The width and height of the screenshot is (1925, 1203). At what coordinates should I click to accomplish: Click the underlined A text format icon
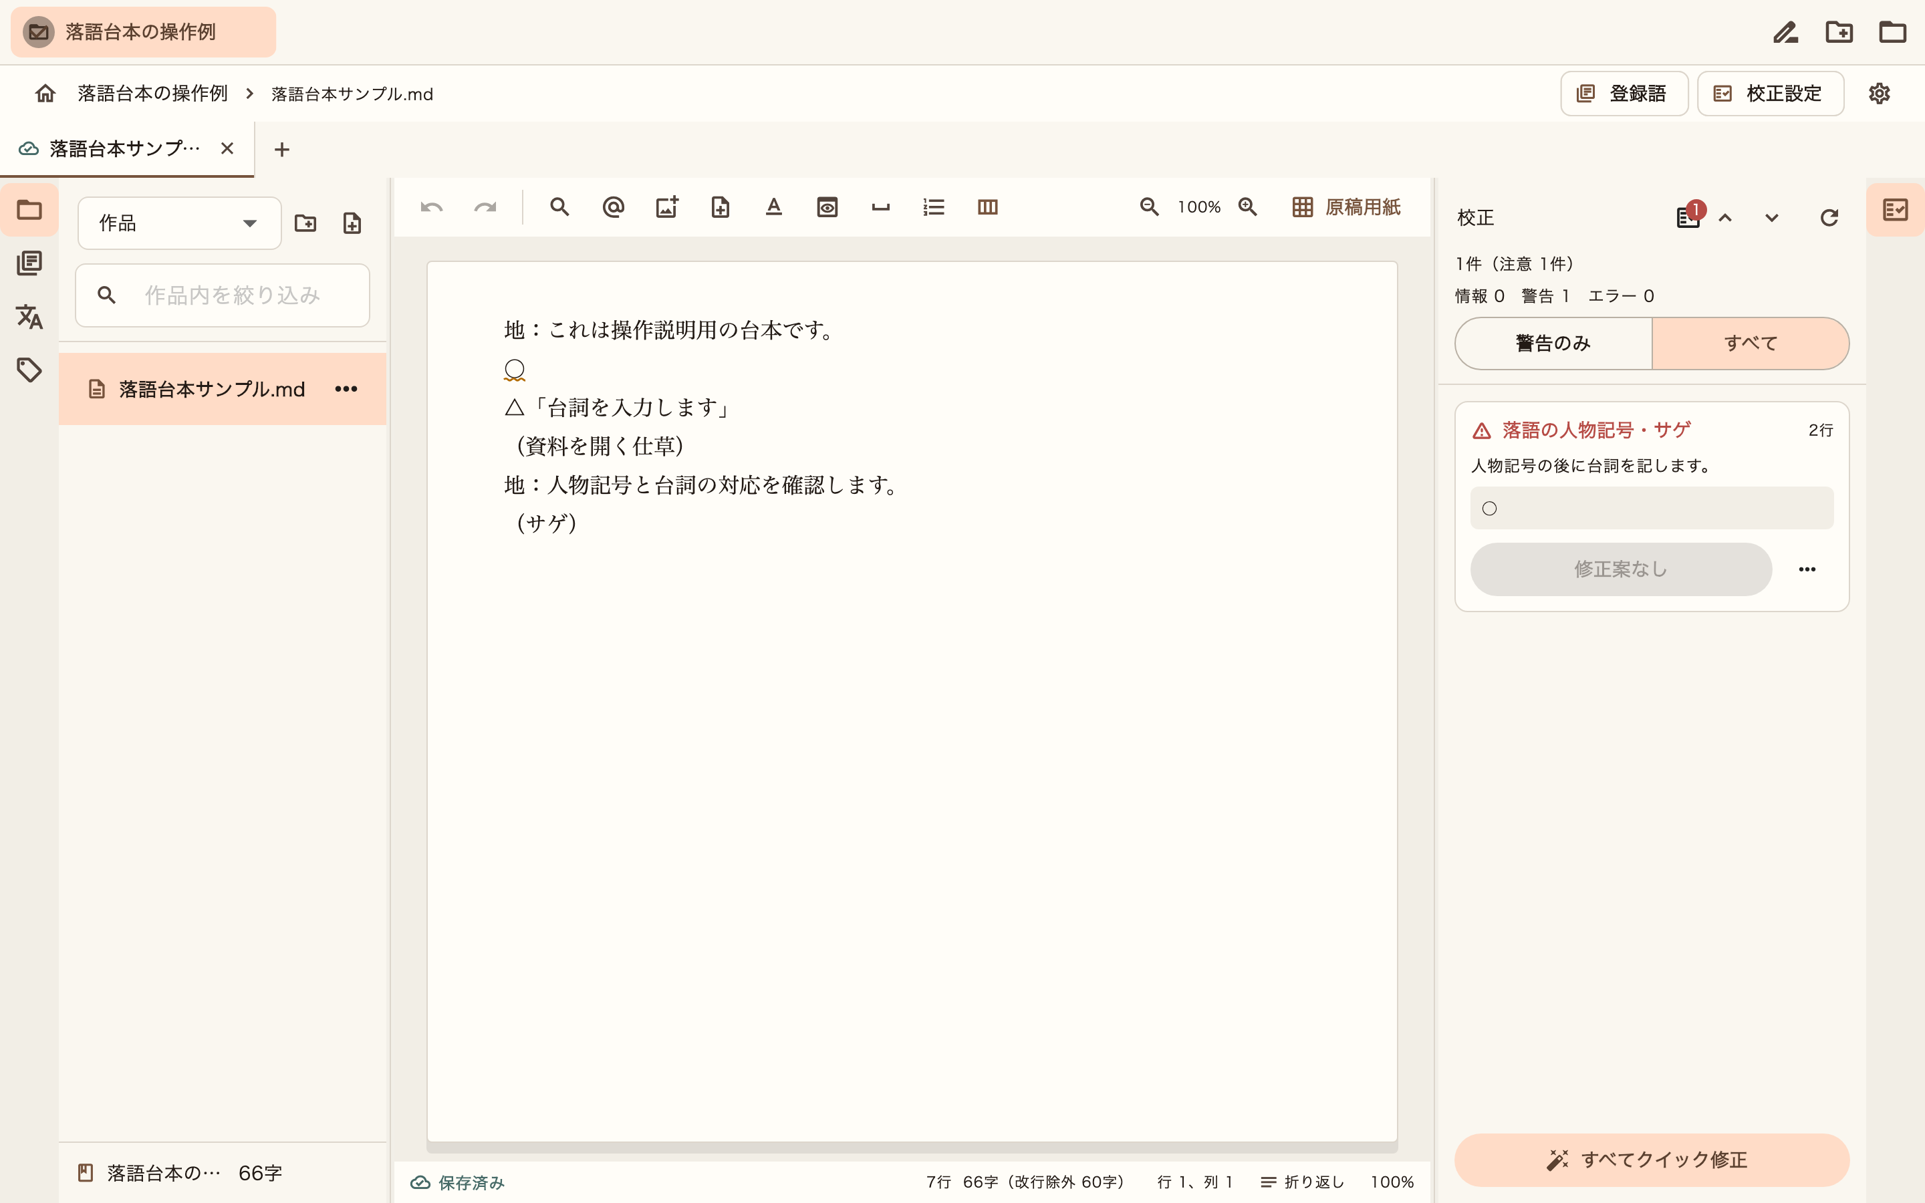(773, 208)
